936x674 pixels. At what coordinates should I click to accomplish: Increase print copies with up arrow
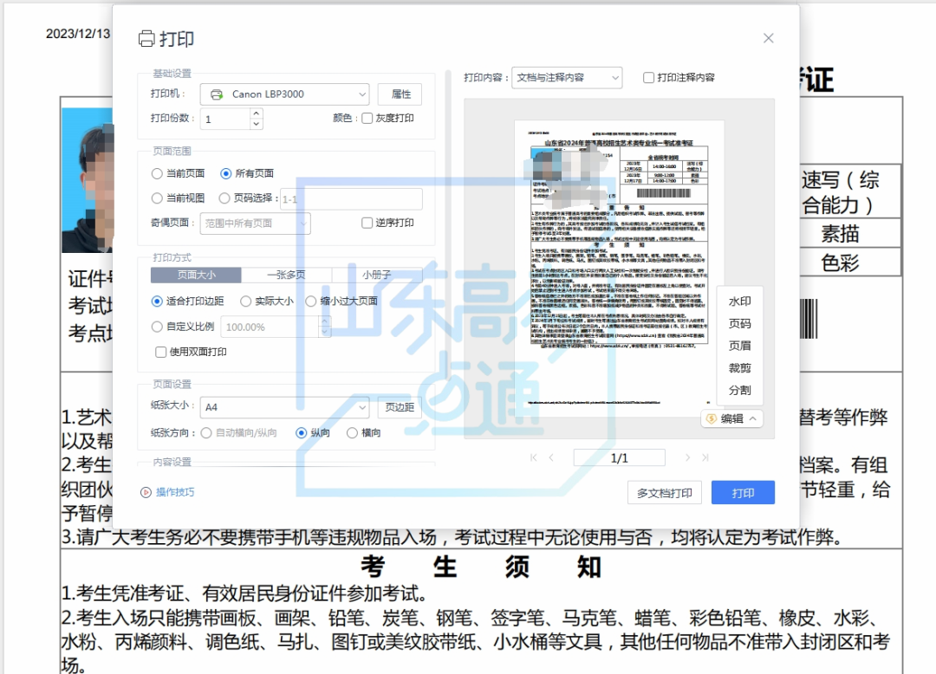tap(256, 113)
